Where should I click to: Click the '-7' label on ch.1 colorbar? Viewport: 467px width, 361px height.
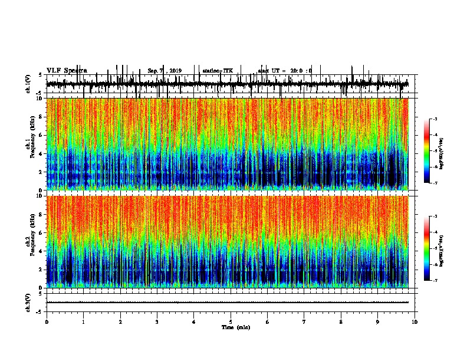(435, 183)
